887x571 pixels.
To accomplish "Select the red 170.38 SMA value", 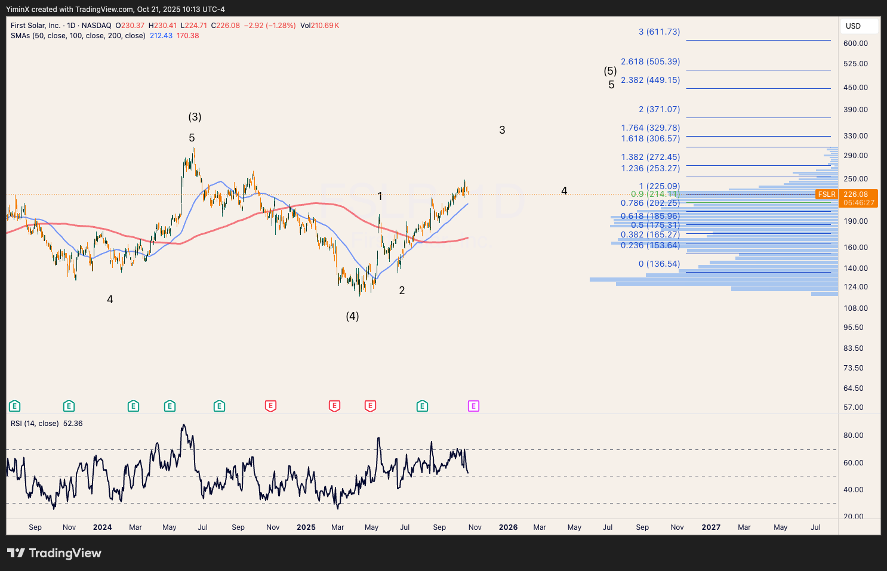I will point(188,36).
